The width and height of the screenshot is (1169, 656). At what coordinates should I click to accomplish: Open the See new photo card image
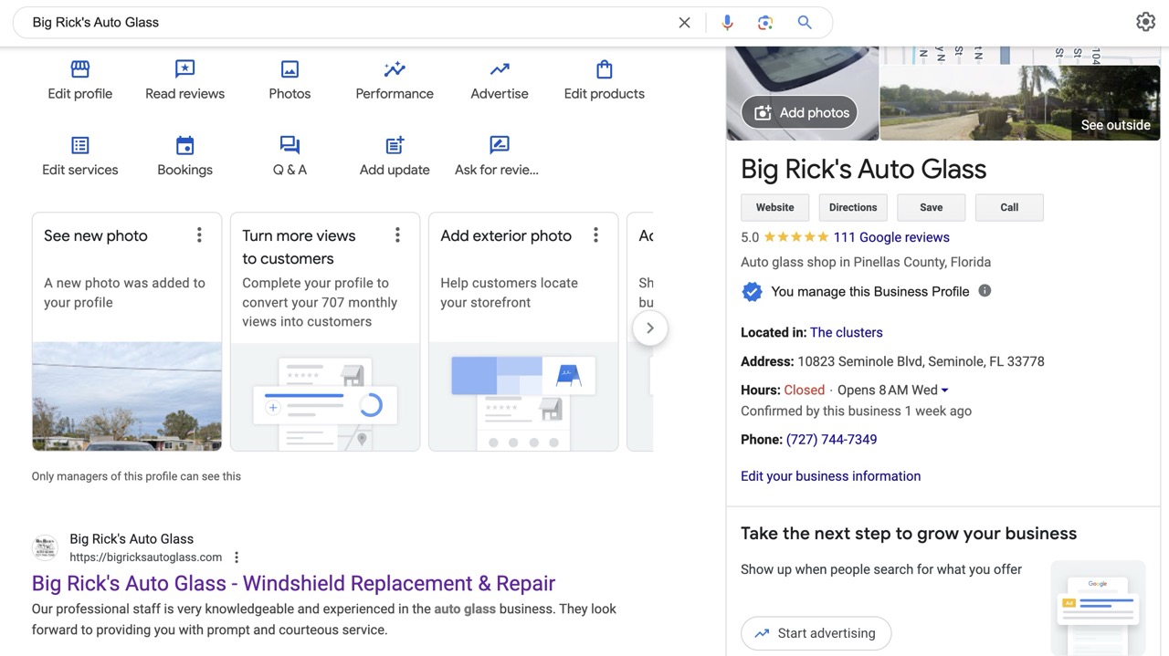(x=127, y=396)
